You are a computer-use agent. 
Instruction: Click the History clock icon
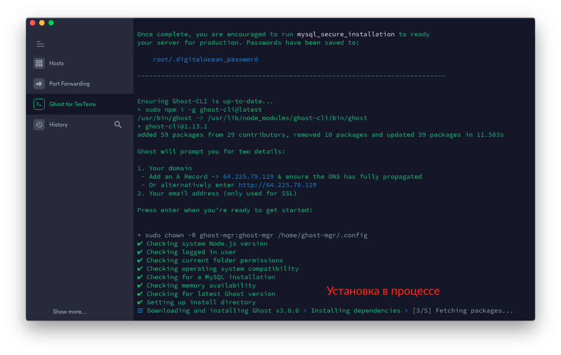pos(39,125)
